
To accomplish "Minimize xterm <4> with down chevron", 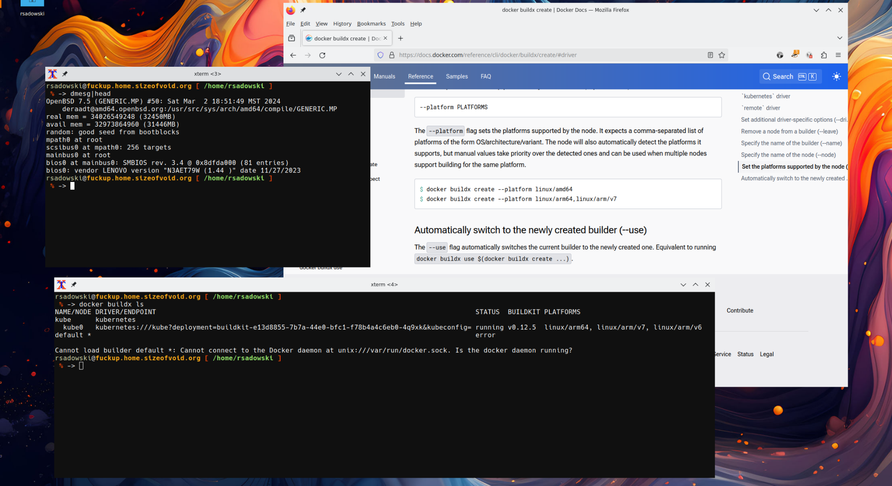I will pyautogui.click(x=684, y=284).
